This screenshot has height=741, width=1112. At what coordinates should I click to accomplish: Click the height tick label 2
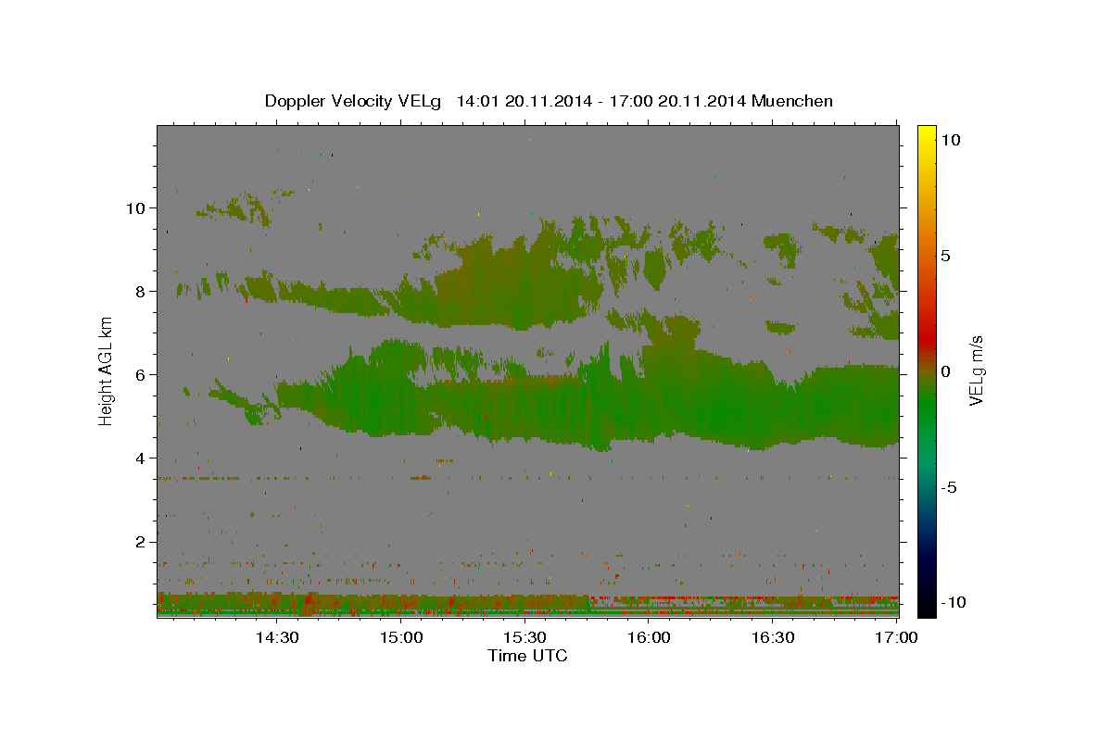point(139,541)
